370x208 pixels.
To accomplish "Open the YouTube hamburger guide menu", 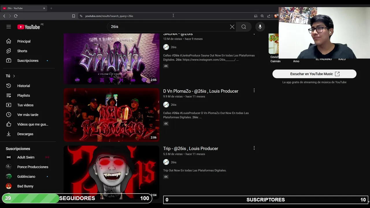I will 9,27.
